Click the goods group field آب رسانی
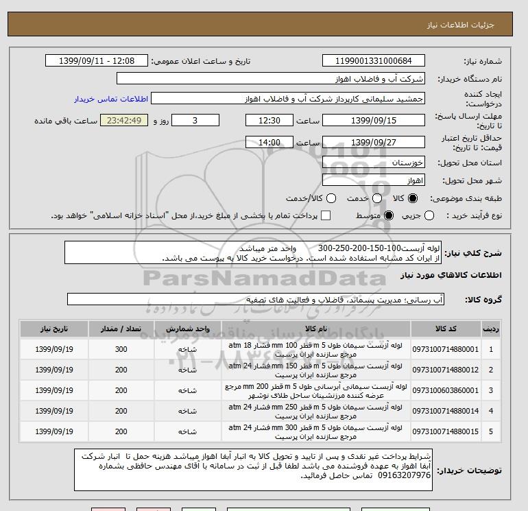The image size is (528, 511). click(x=256, y=299)
